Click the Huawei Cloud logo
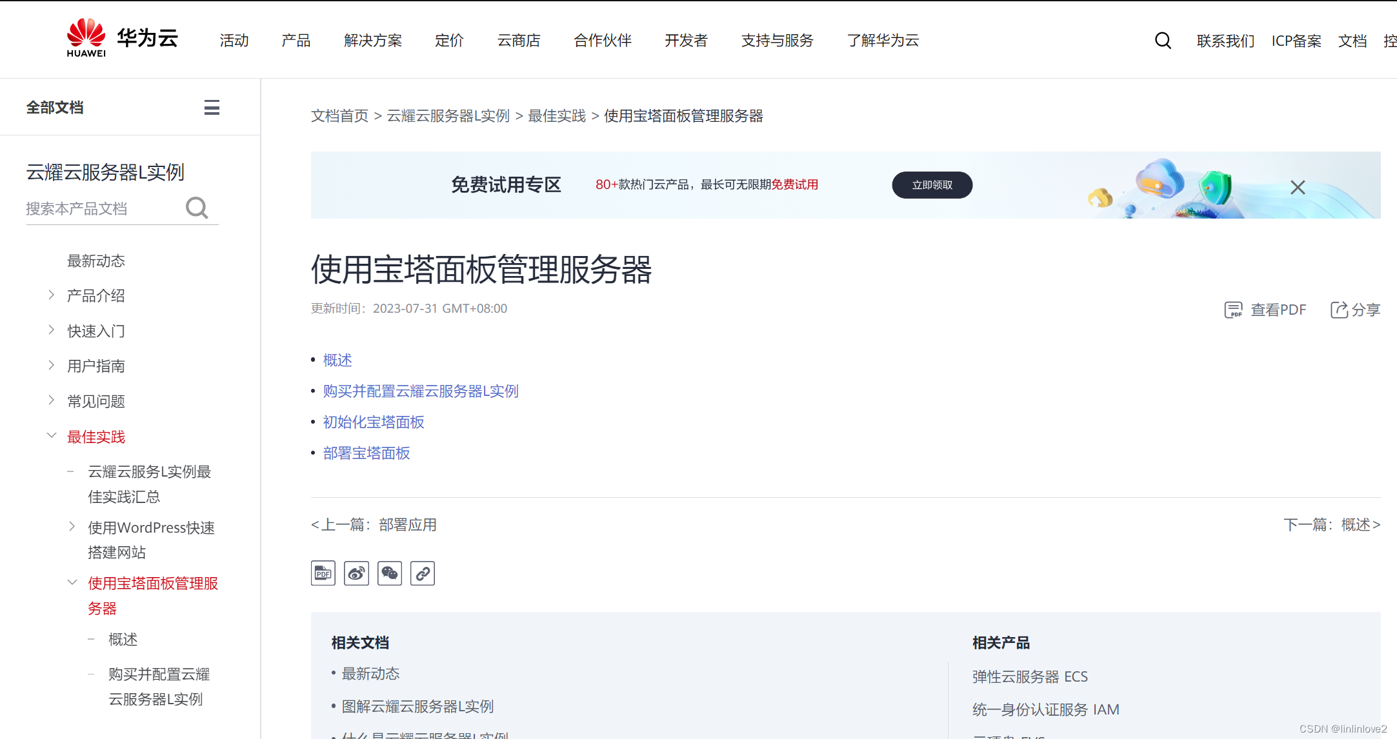 [x=122, y=39]
